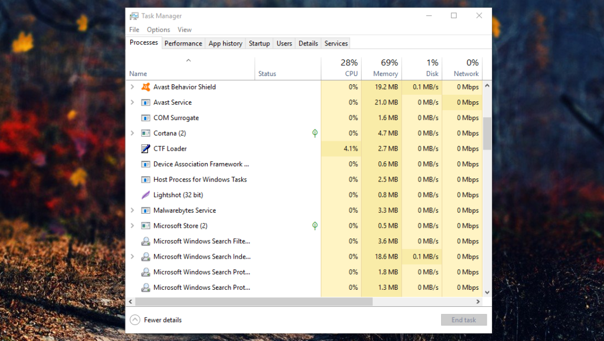604x341 pixels.
Task: Click the 19.2 MB memory value
Action: [x=386, y=87]
